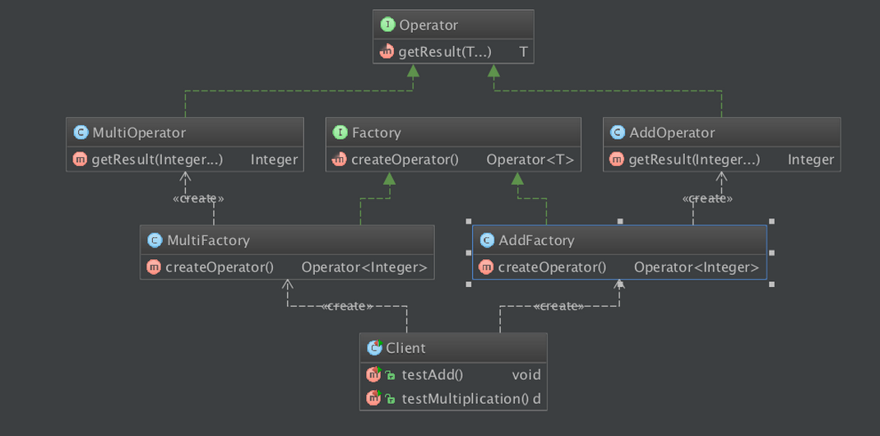Select the getResult(Integer...) method in AddOperator

694,160
